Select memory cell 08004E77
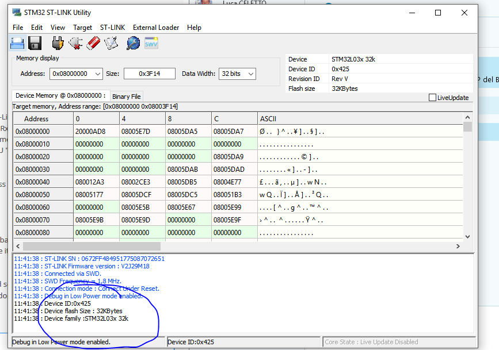This screenshot has height=350, width=499. coord(234,182)
